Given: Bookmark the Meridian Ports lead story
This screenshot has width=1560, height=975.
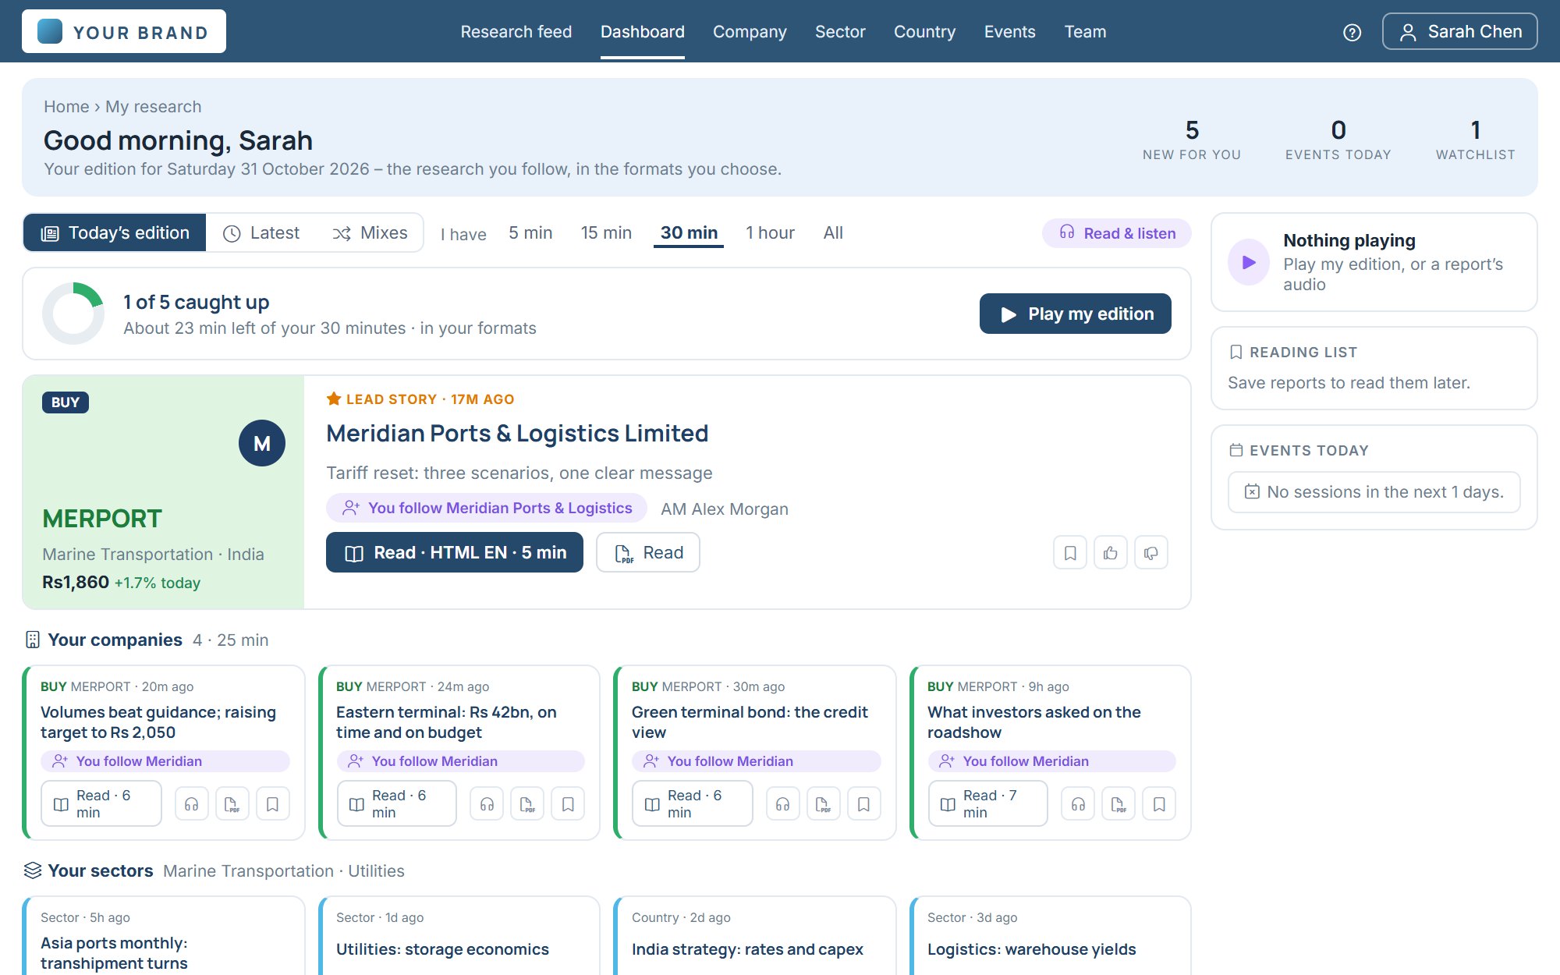Looking at the screenshot, I should 1070,553.
